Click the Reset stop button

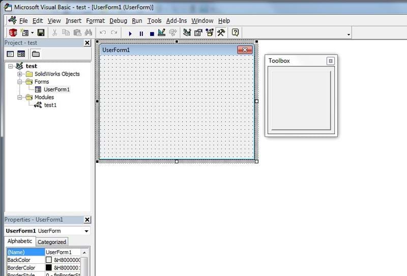(152, 33)
